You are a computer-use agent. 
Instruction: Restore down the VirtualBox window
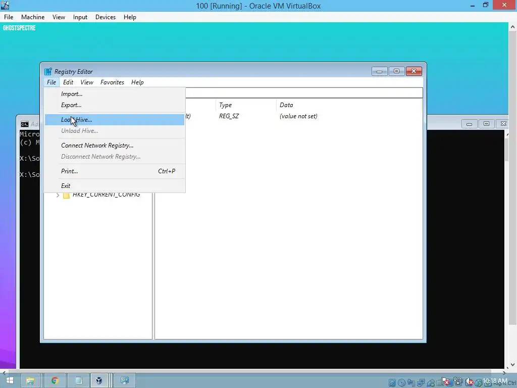click(x=486, y=5)
